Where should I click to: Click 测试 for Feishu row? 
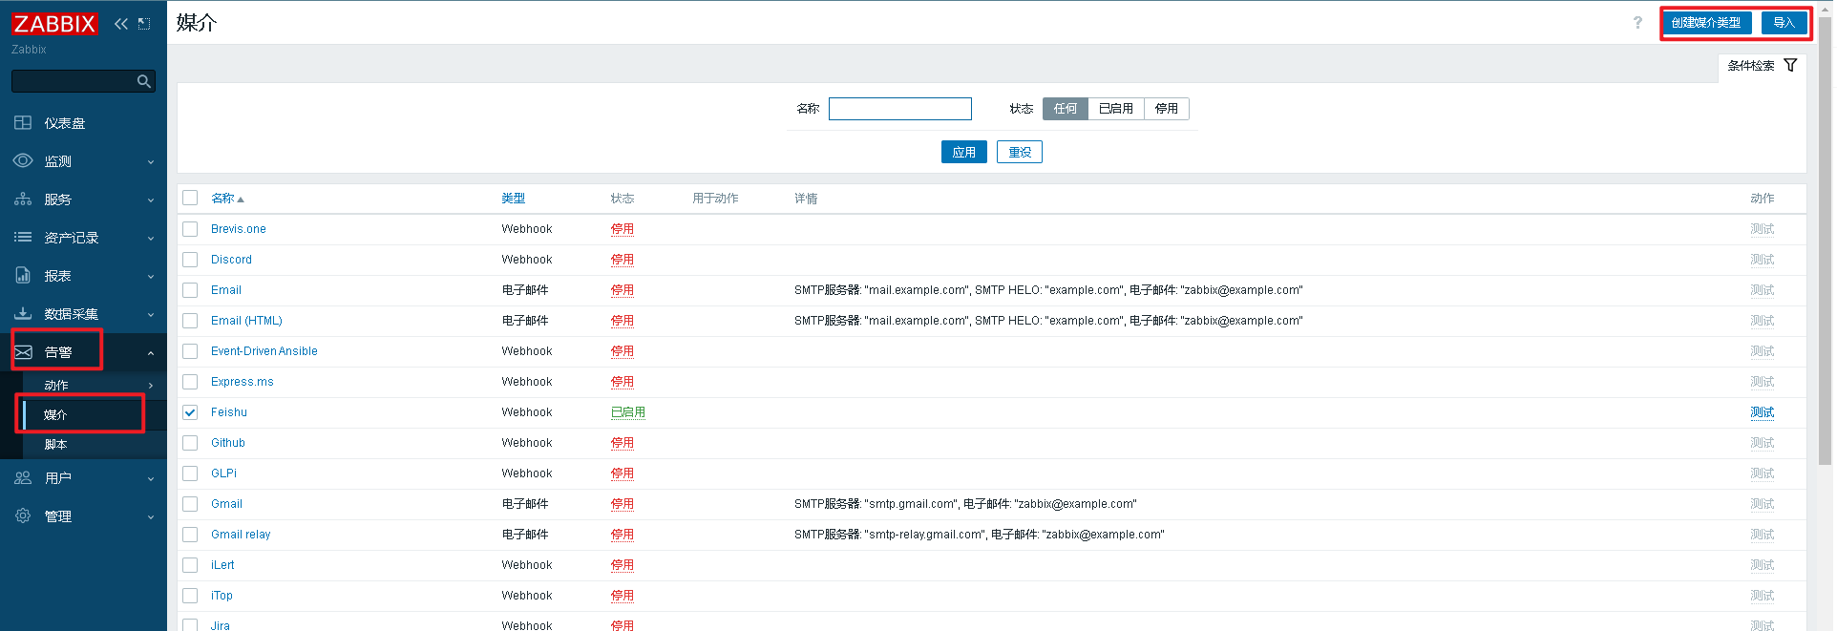point(1763,412)
